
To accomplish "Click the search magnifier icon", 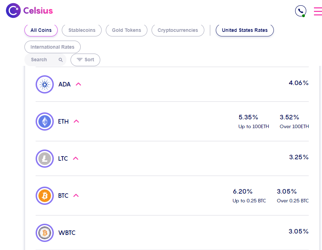I will click(x=60, y=60).
